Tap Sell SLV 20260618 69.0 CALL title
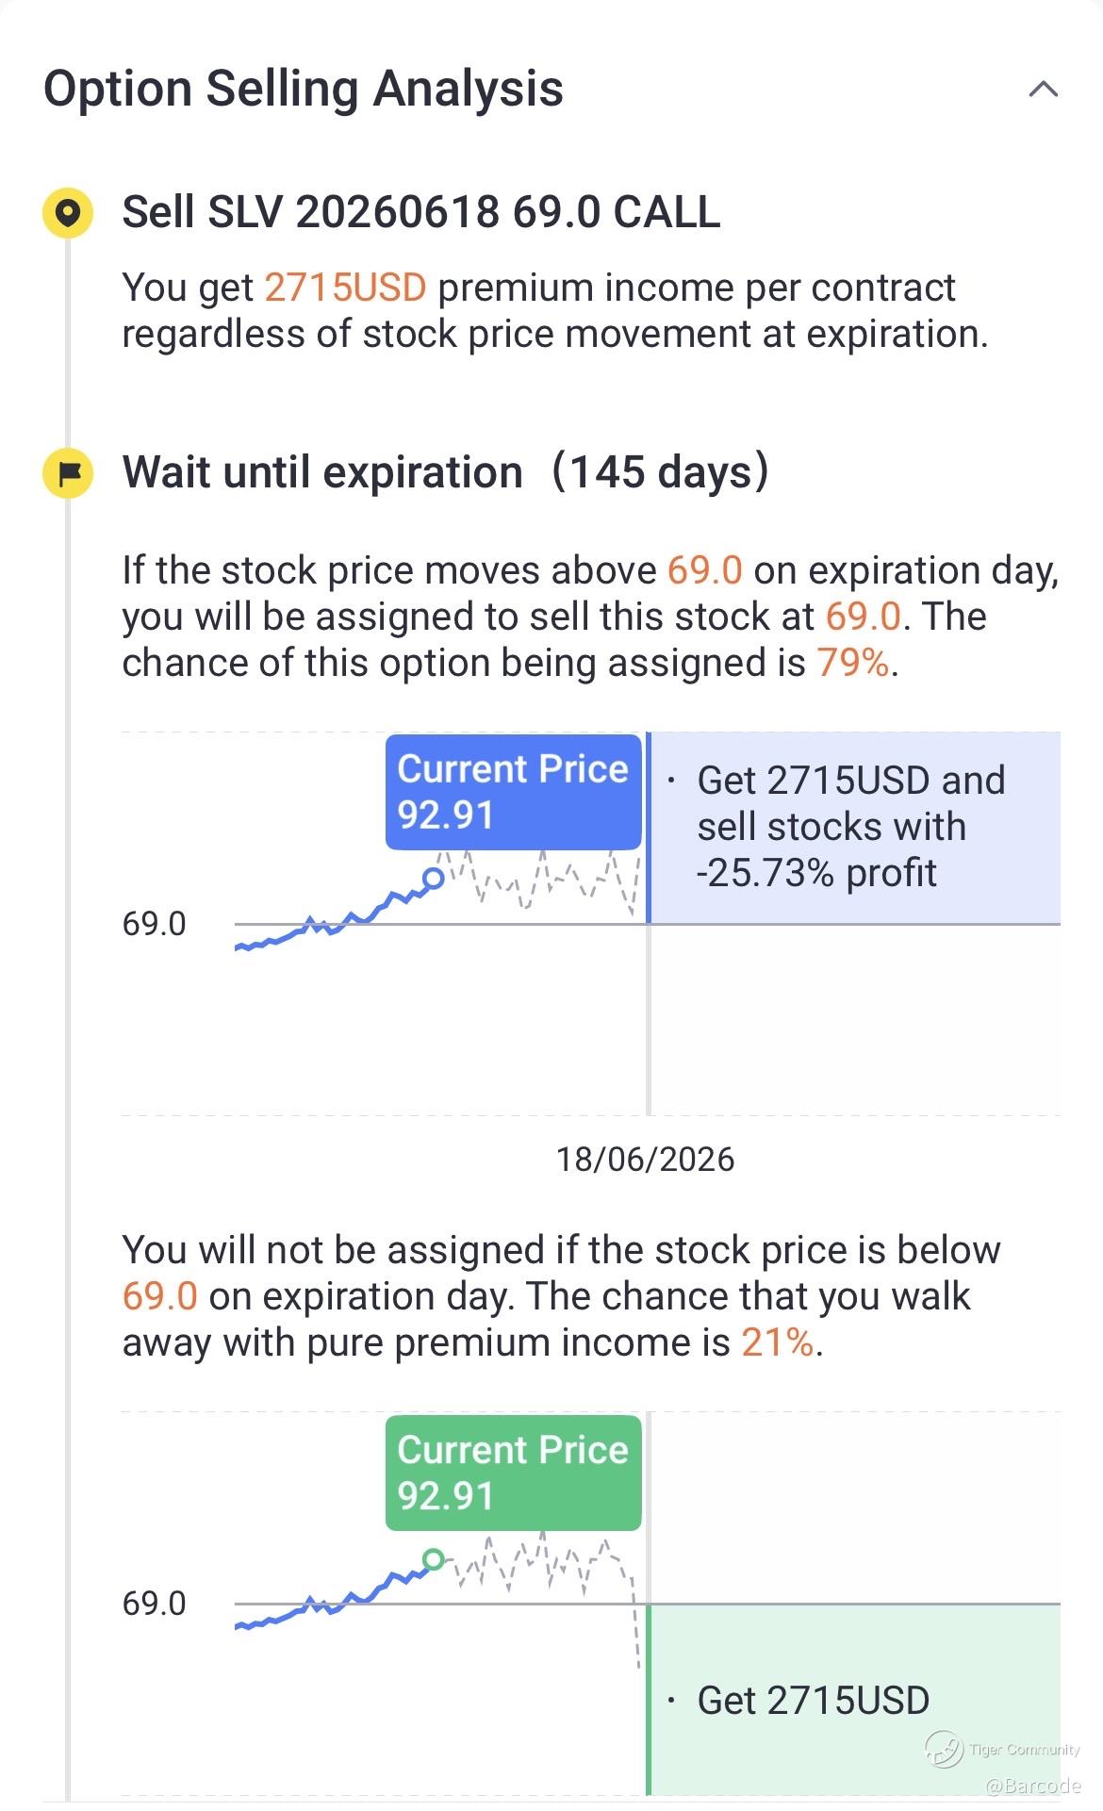The image size is (1103, 1811). coord(420,212)
